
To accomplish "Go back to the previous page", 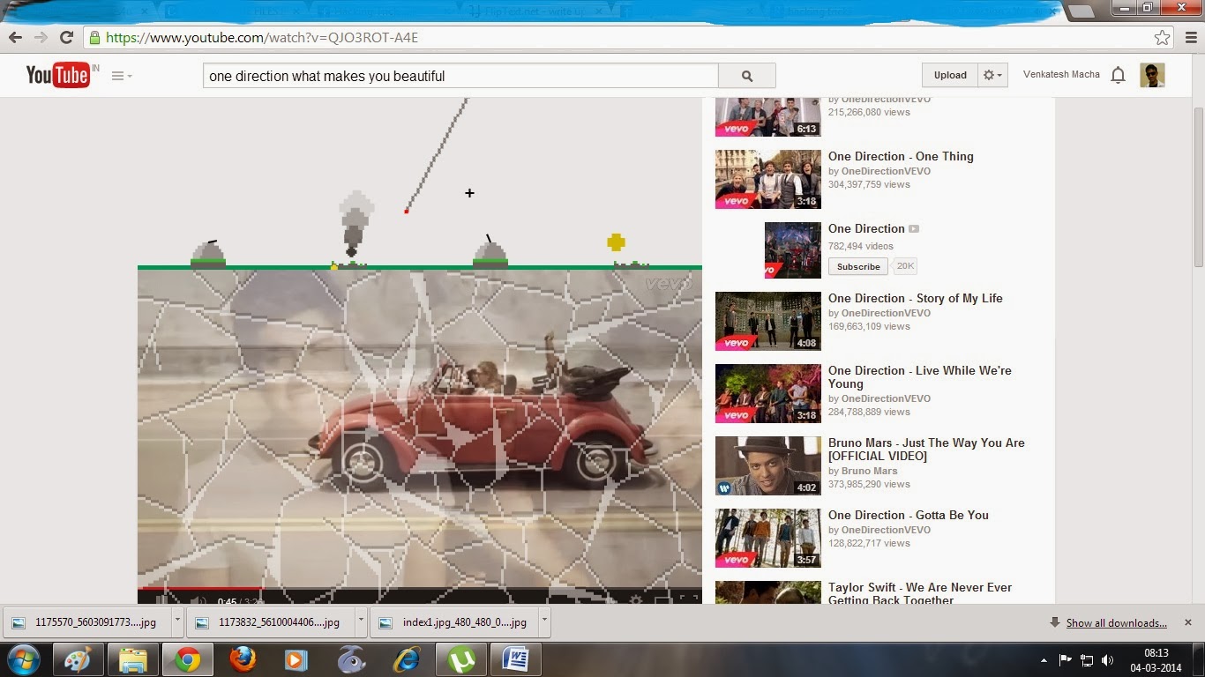I will [15, 38].
